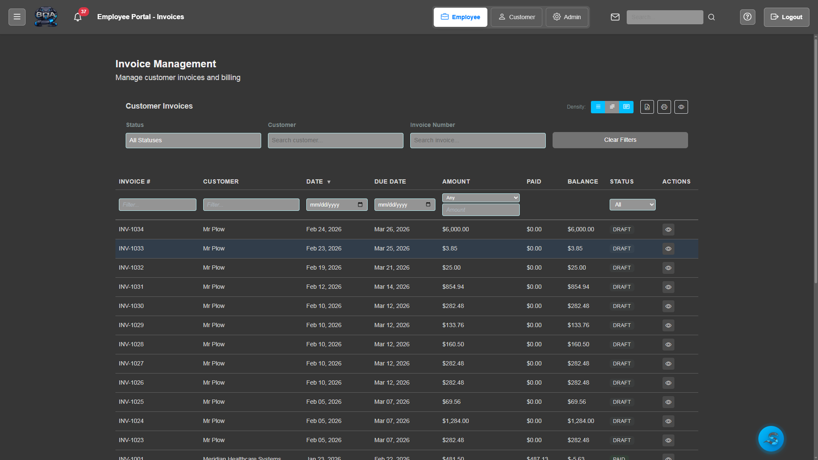Screen dimensions: 818x460
Task: Click the print invoices icon
Action: [x=664, y=107]
